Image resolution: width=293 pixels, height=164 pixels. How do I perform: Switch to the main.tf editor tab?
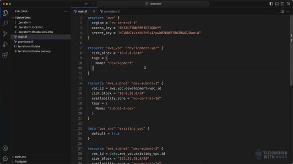pos(82,11)
